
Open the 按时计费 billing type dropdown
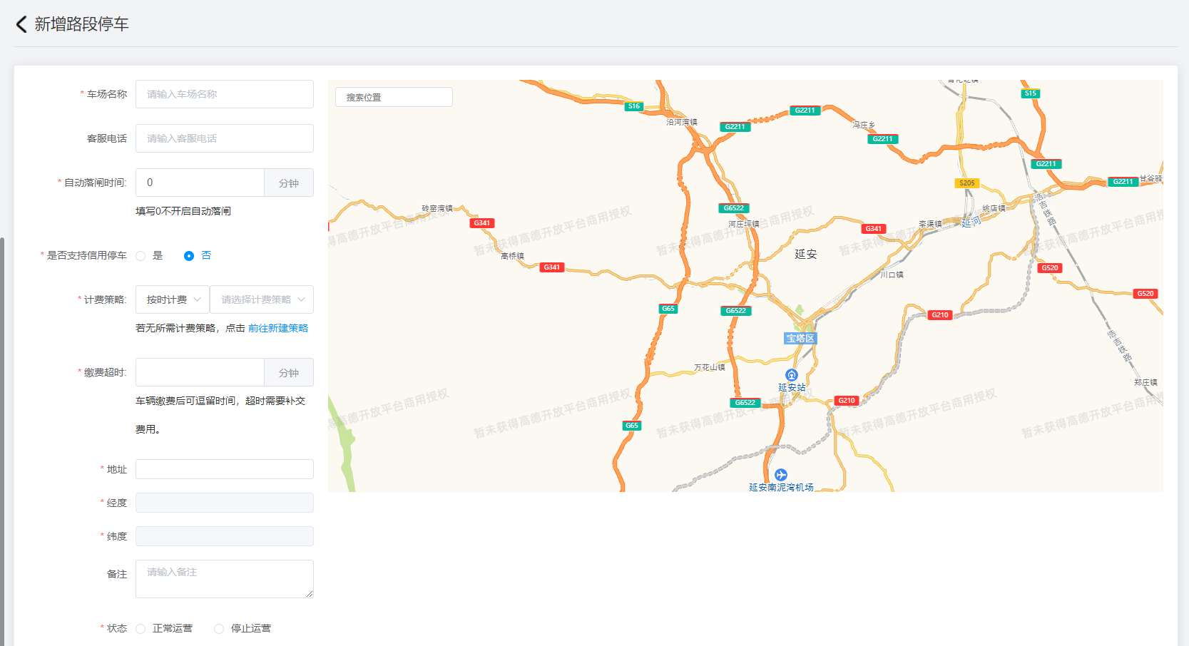pos(173,299)
